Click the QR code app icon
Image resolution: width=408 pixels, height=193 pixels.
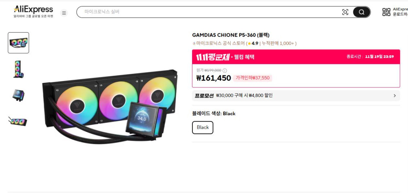386,12
